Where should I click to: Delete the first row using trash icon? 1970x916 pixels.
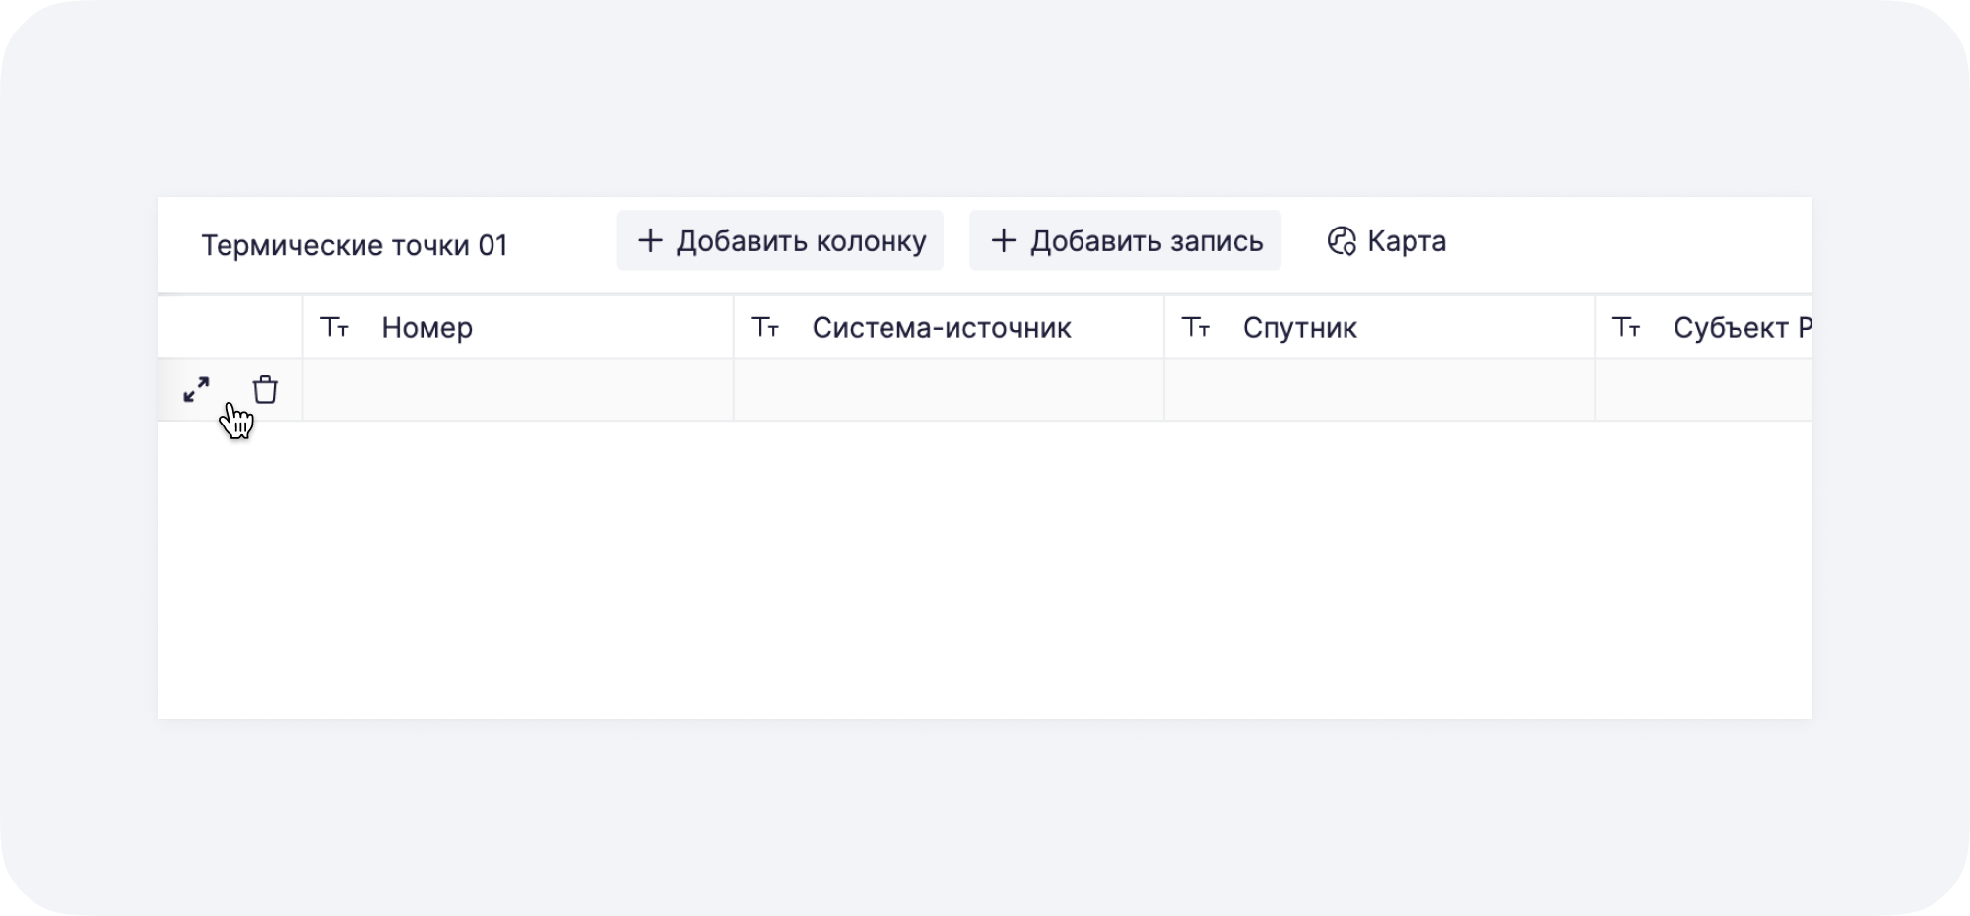coord(263,389)
